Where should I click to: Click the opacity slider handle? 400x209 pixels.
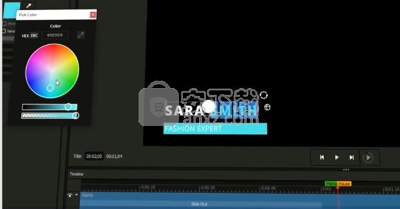coord(75,116)
